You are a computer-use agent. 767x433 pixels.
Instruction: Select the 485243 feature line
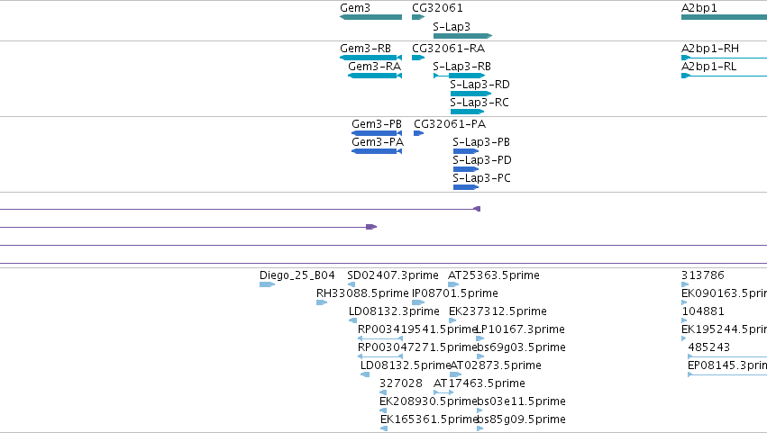727,357
